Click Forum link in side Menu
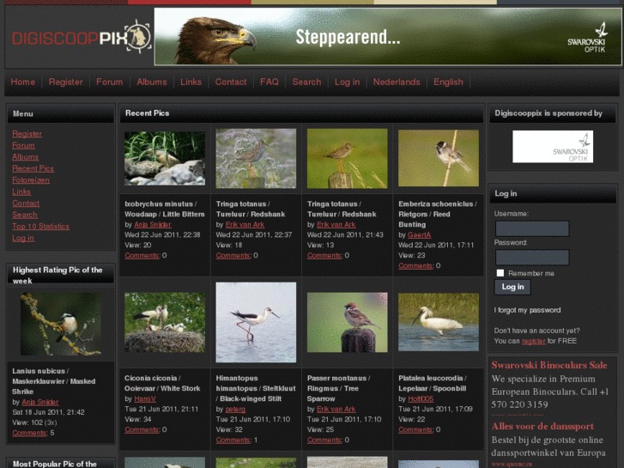 [x=23, y=145]
